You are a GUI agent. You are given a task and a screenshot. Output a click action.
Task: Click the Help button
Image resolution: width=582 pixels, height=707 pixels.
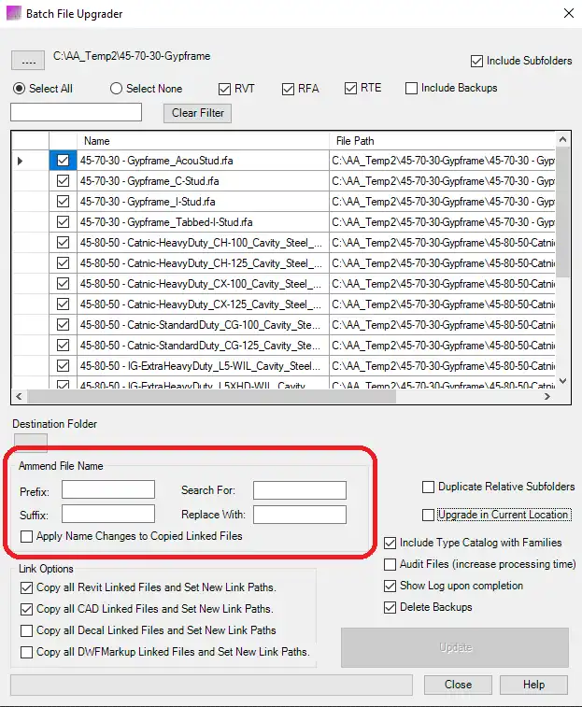(x=533, y=685)
